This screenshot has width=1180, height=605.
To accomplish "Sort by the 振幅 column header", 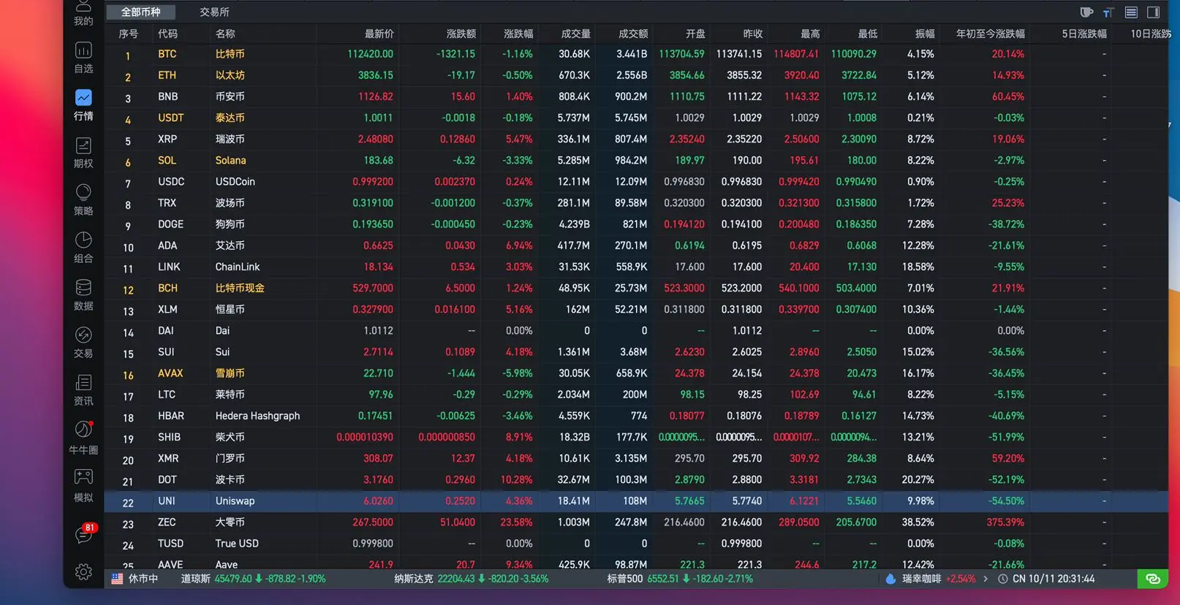I will point(925,34).
